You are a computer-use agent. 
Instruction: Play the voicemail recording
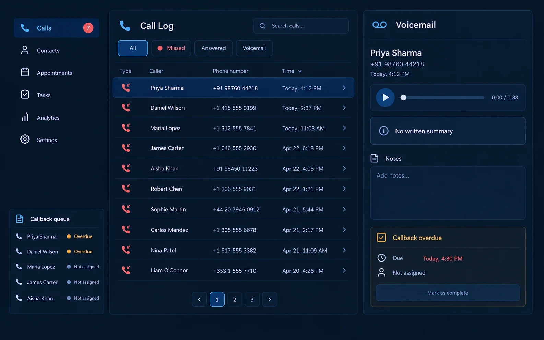point(385,97)
